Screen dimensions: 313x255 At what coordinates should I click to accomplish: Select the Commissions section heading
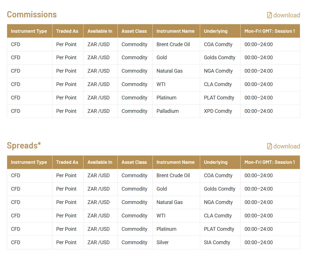tap(31, 14)
